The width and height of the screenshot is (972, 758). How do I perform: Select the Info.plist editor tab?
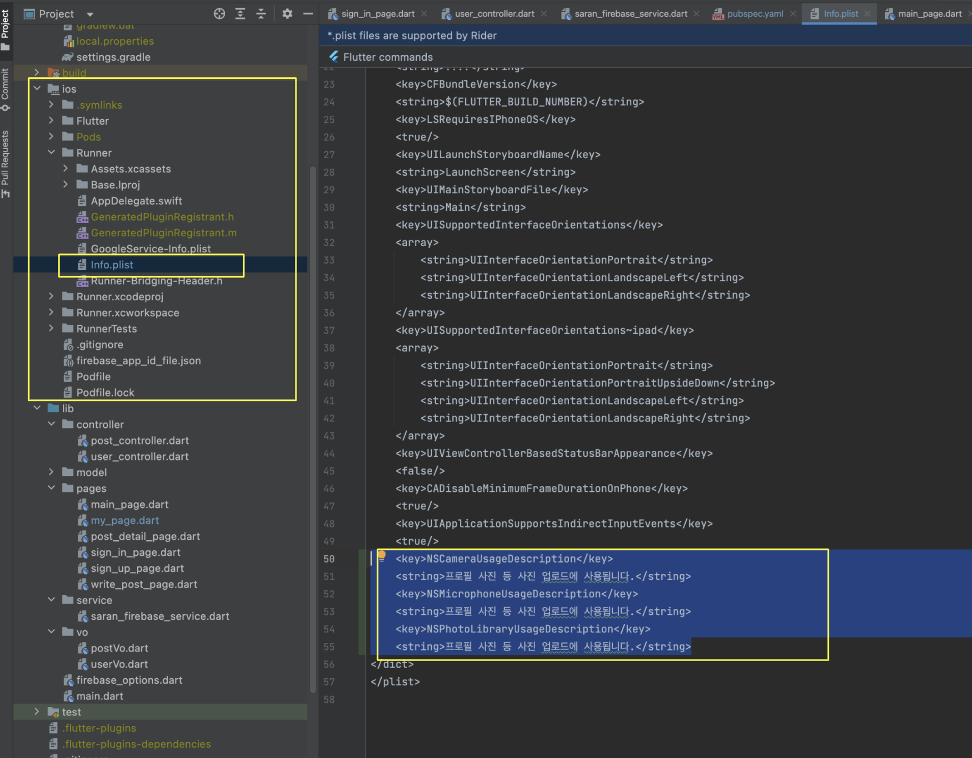point(840,14)
